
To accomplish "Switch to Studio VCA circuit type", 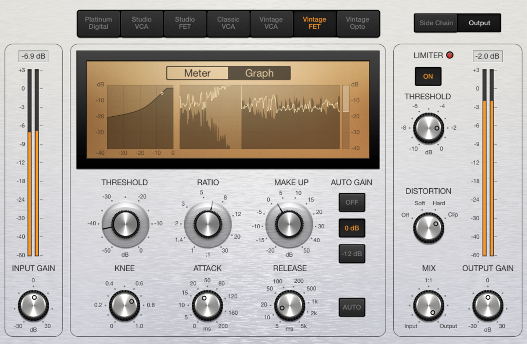I will pyautogui.click(x=141, y=23).
